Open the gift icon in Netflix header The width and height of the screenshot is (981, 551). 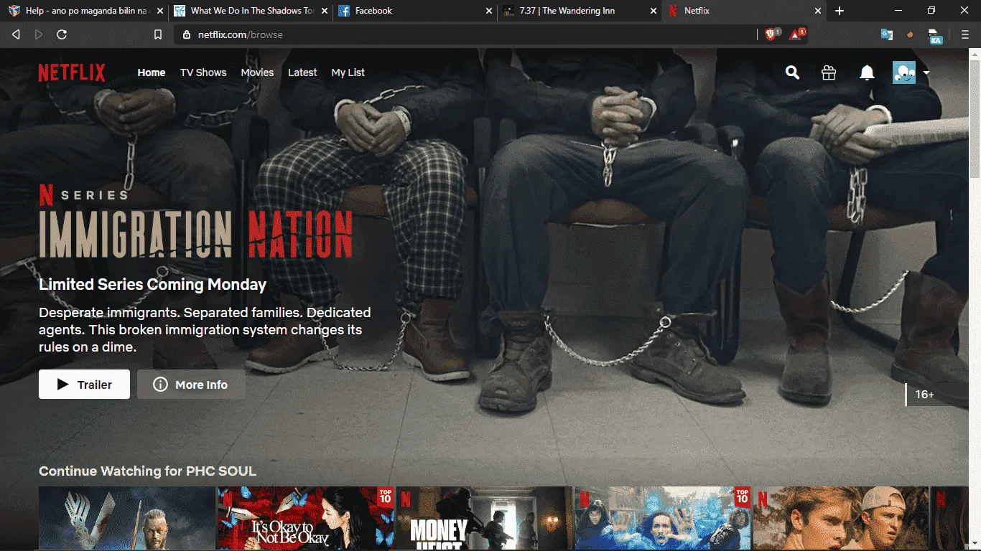click(829, 72)
